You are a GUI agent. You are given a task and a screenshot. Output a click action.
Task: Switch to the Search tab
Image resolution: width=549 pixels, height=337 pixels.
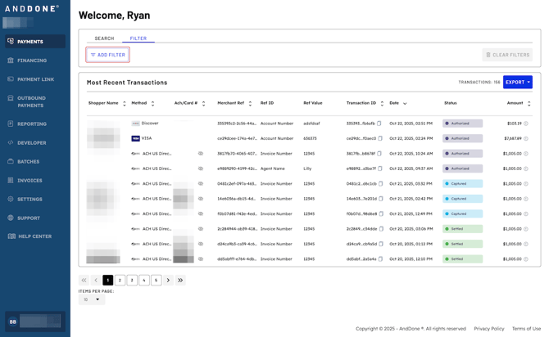pos(104,38)
